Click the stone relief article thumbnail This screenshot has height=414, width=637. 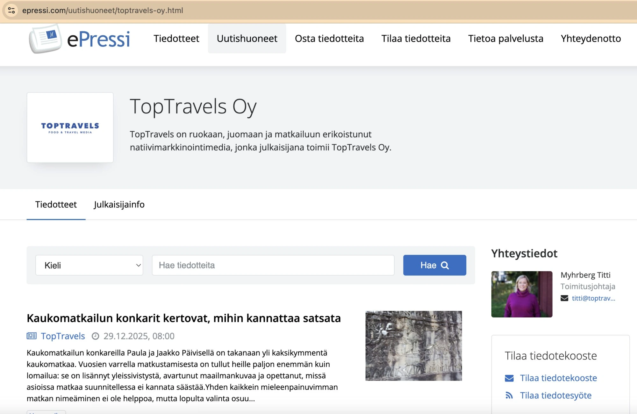413,346
